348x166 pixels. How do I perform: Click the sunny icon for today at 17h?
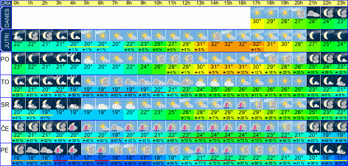(x=257, y=13)
